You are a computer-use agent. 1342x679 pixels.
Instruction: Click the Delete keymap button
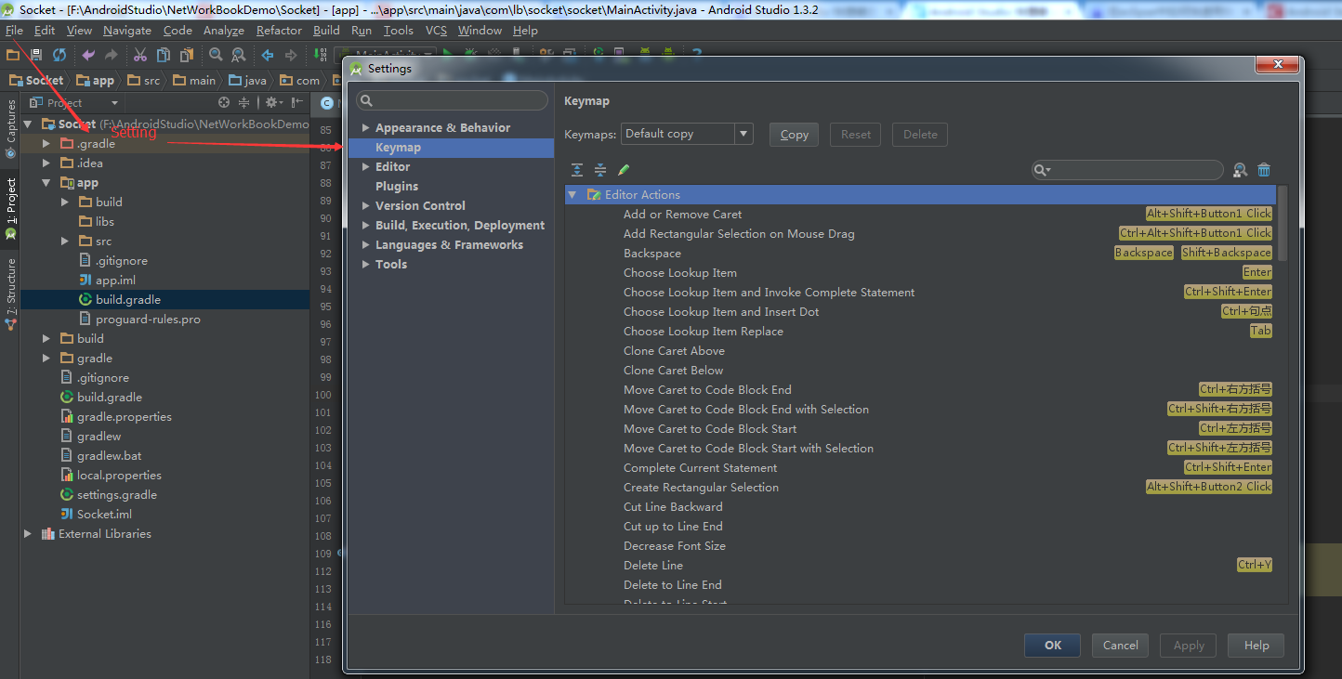click(920, 135)
